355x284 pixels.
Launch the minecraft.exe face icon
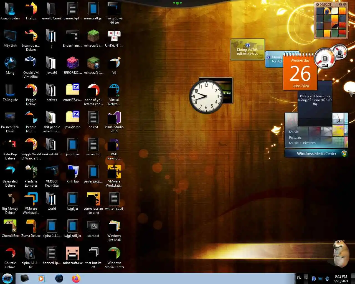click(73, 256)
